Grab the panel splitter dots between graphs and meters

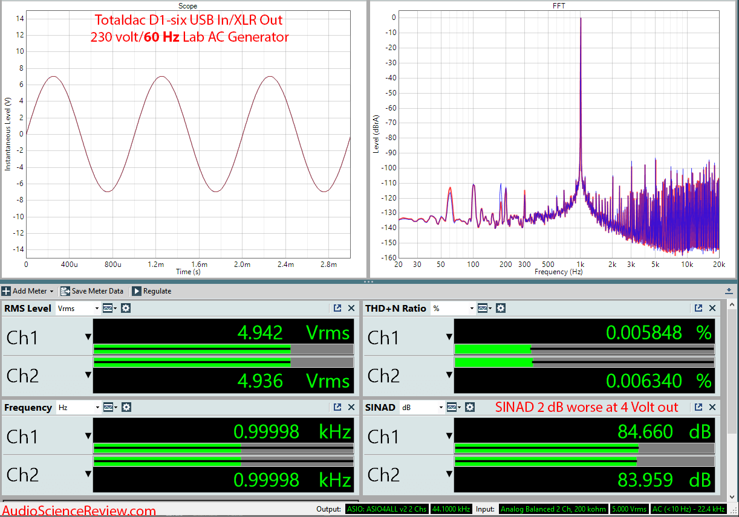(368, 282)
